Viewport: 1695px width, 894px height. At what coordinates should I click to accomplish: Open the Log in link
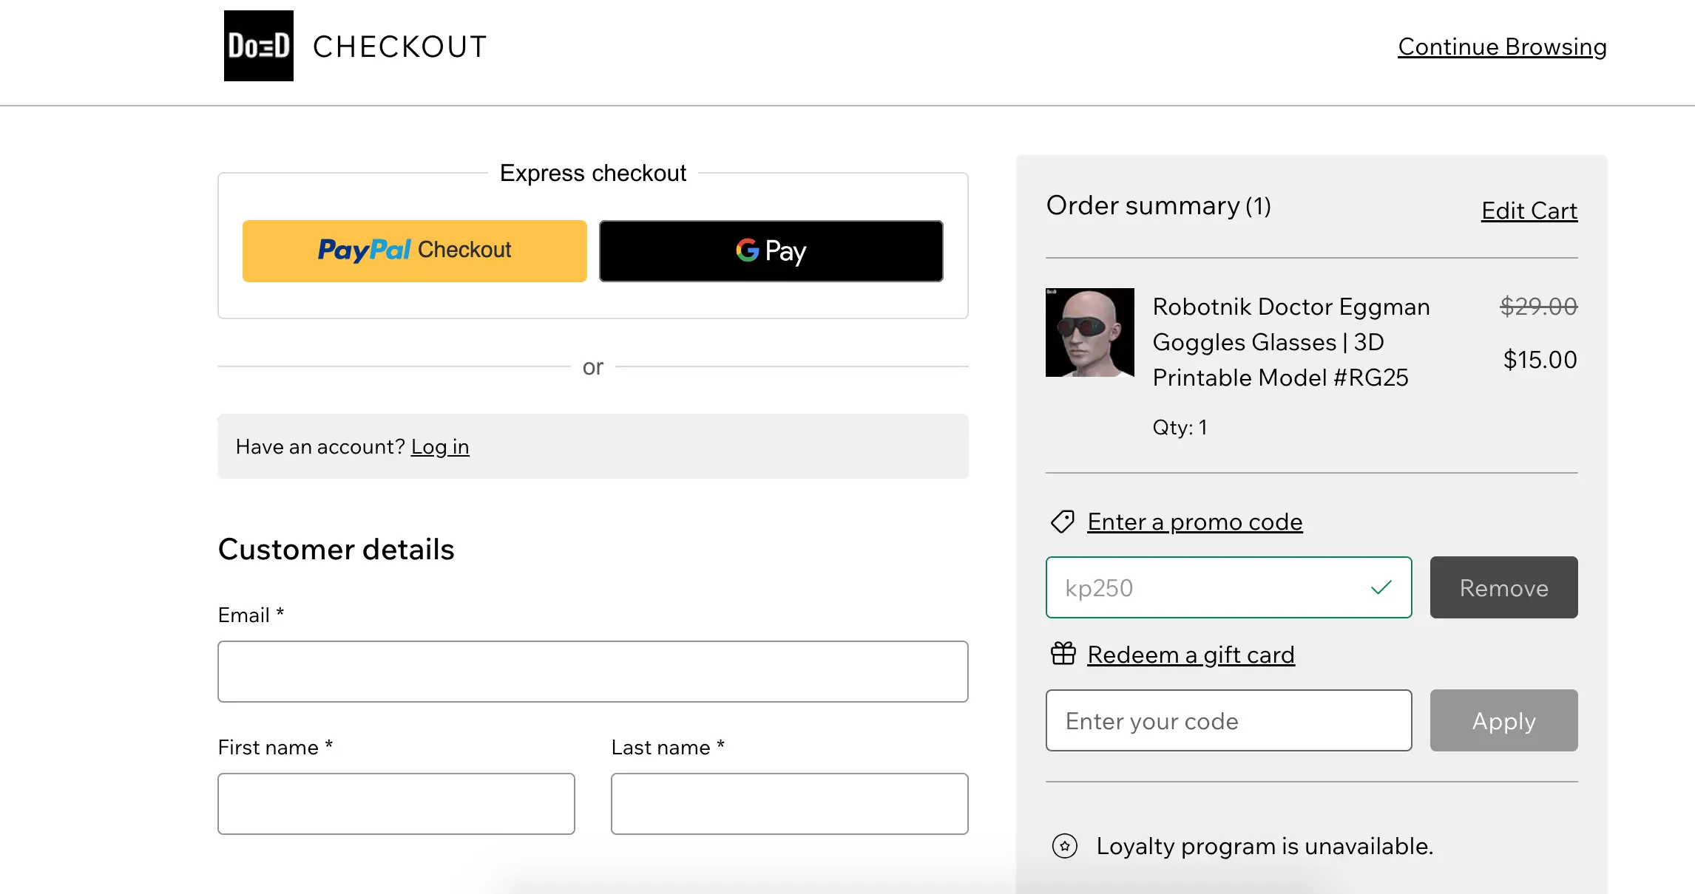(x=440, y=446)
